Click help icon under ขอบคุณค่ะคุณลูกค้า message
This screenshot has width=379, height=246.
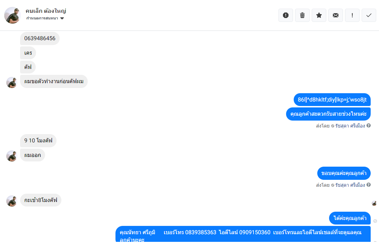click(369, 185)
